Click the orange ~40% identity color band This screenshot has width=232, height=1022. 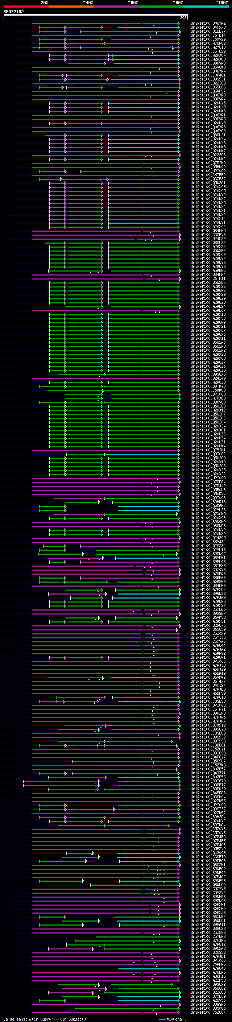point(71,7)
